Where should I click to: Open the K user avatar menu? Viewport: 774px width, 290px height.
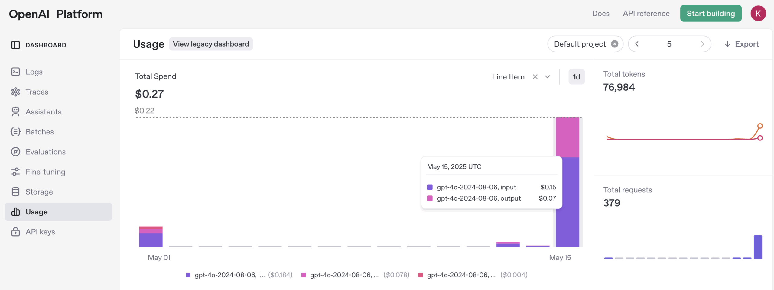click(x=758, y=13)
